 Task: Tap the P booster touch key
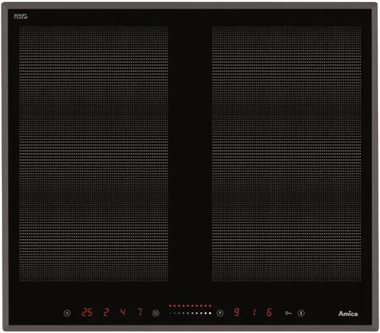(220, 313)
